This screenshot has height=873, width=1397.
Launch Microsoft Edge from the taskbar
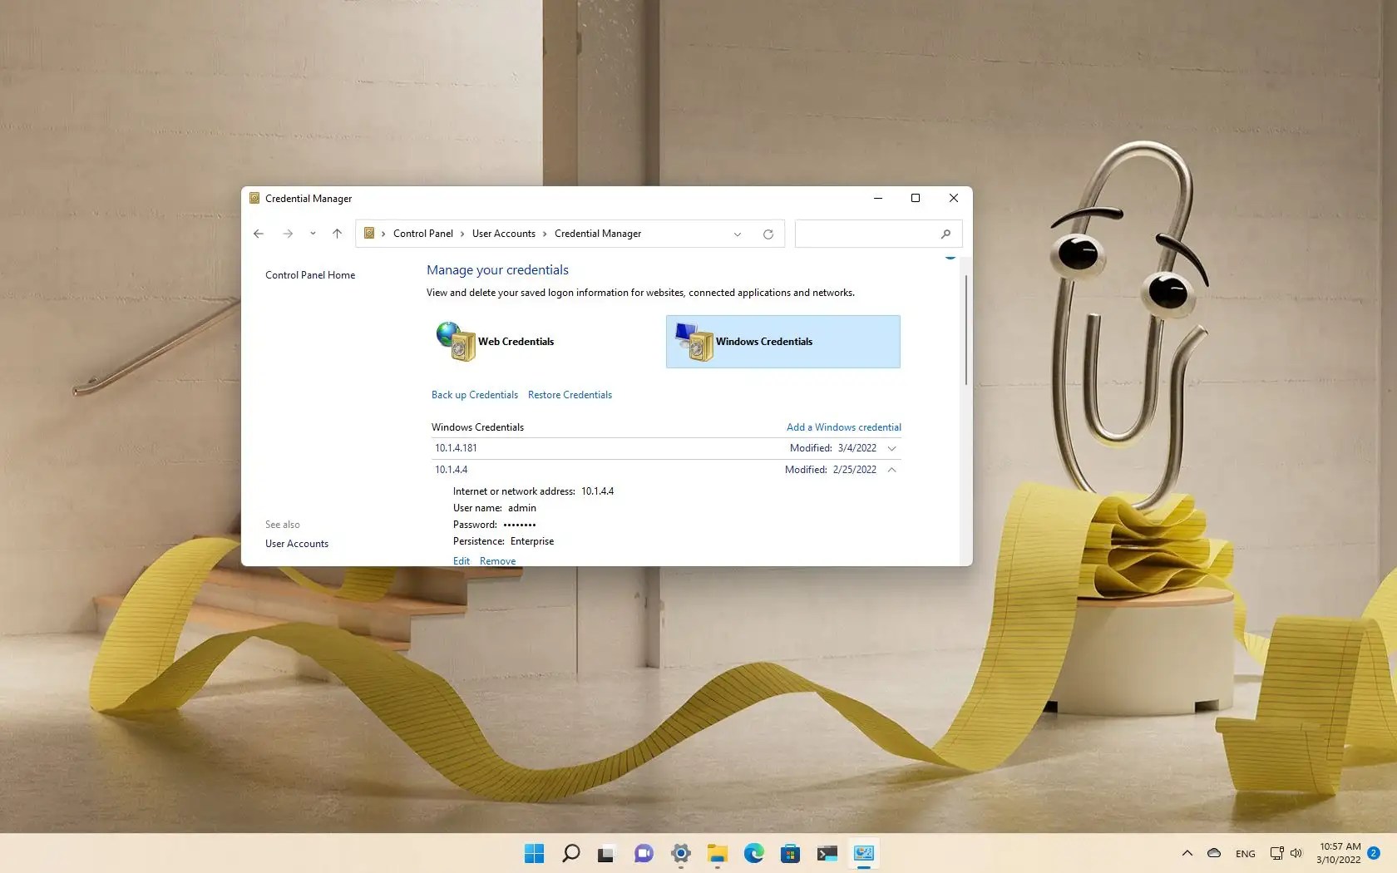[753, 853]
